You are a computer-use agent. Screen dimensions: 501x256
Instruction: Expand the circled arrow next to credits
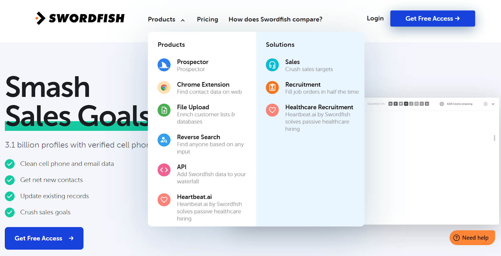coord(442,104)
